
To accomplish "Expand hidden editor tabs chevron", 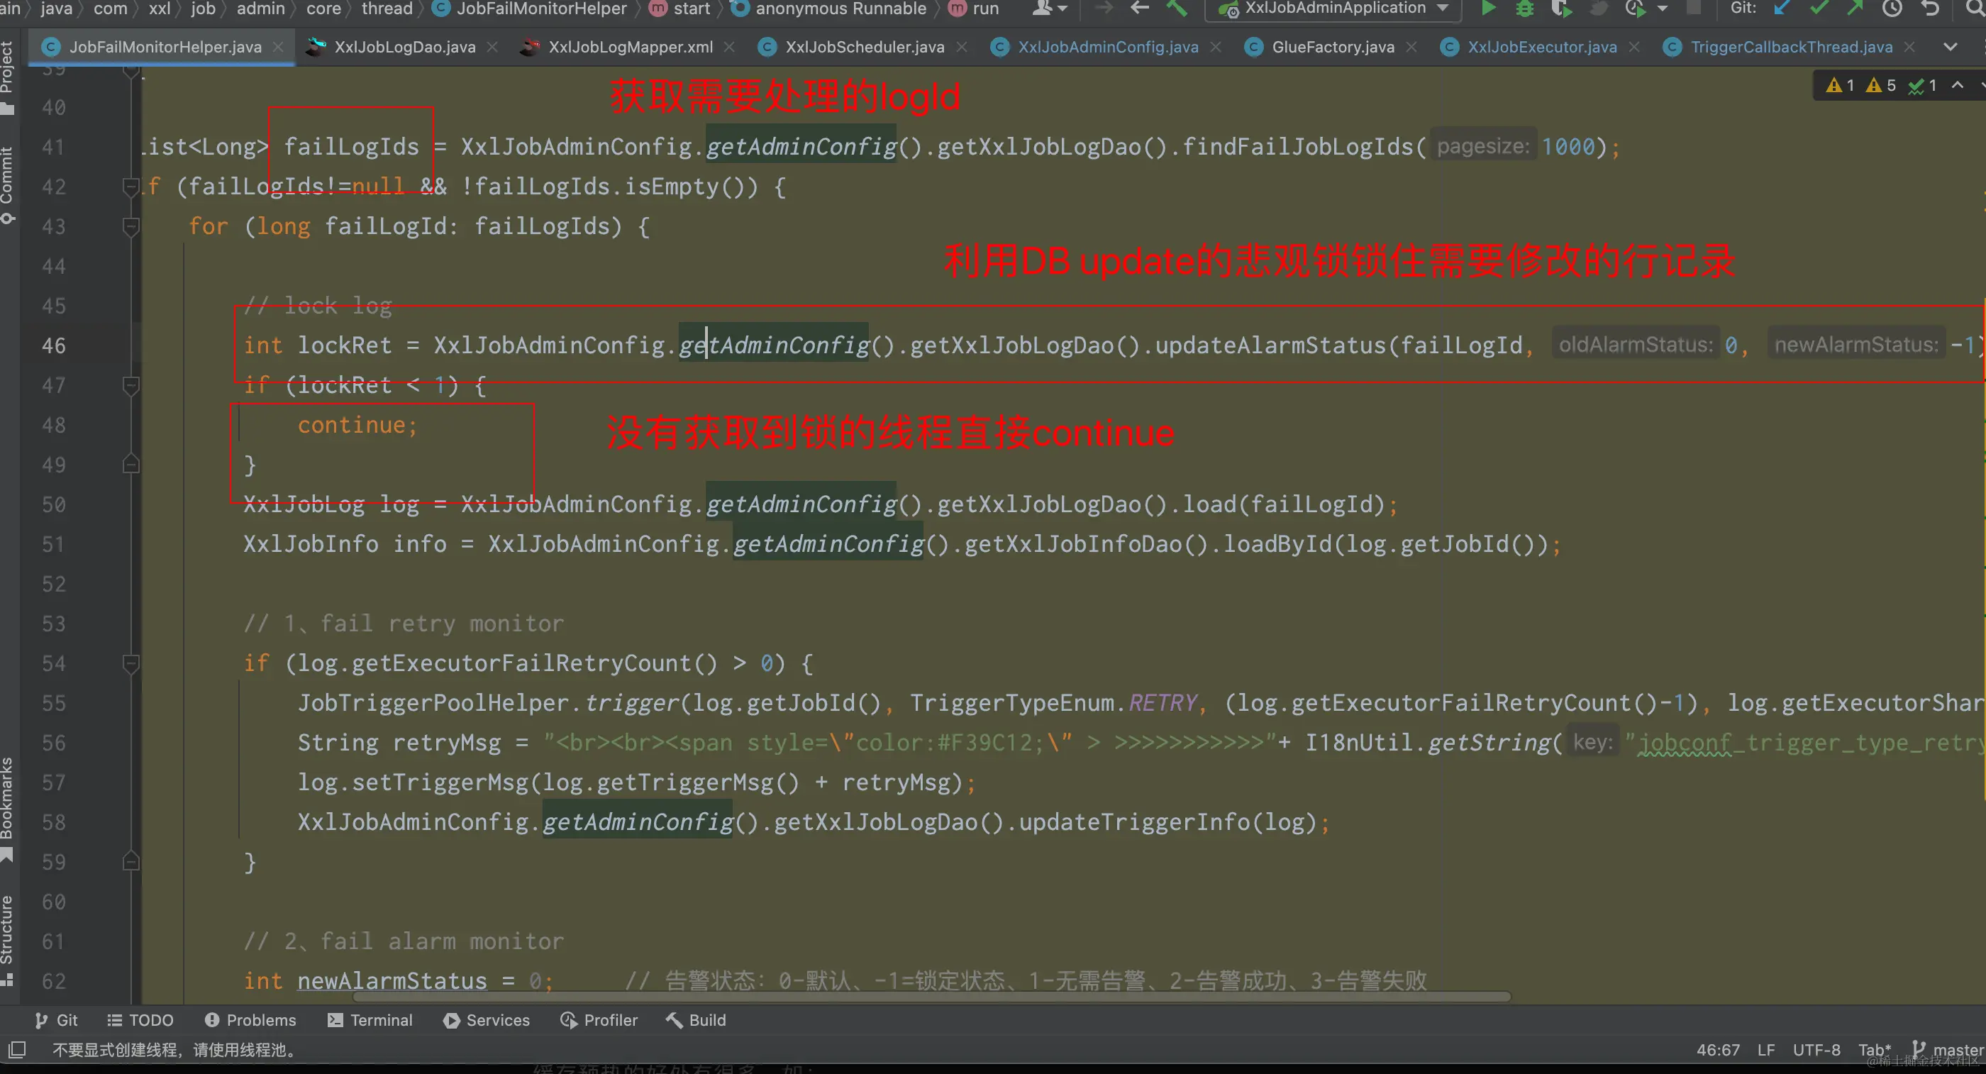I will point(1950,47).
